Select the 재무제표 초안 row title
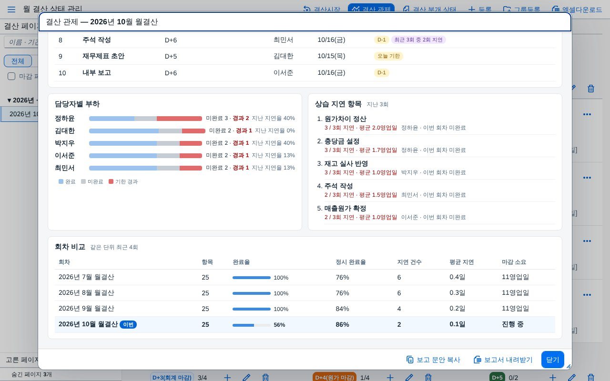Viewport: 610px width, 381px height. point(103,56)
